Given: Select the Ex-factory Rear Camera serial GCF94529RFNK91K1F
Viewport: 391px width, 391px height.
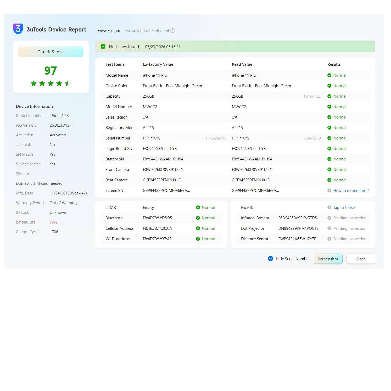Looking at the screenshot, I should (x=161, y=180).
